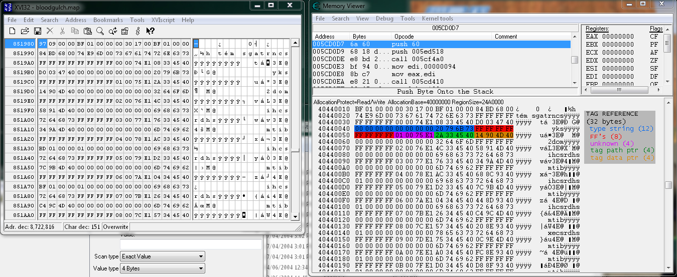Open the options sheet icon in XVI32 toolbar
The image size is (677, 277).
coord(125,31)
